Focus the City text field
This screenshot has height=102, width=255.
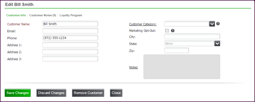(x=192, y=36)
